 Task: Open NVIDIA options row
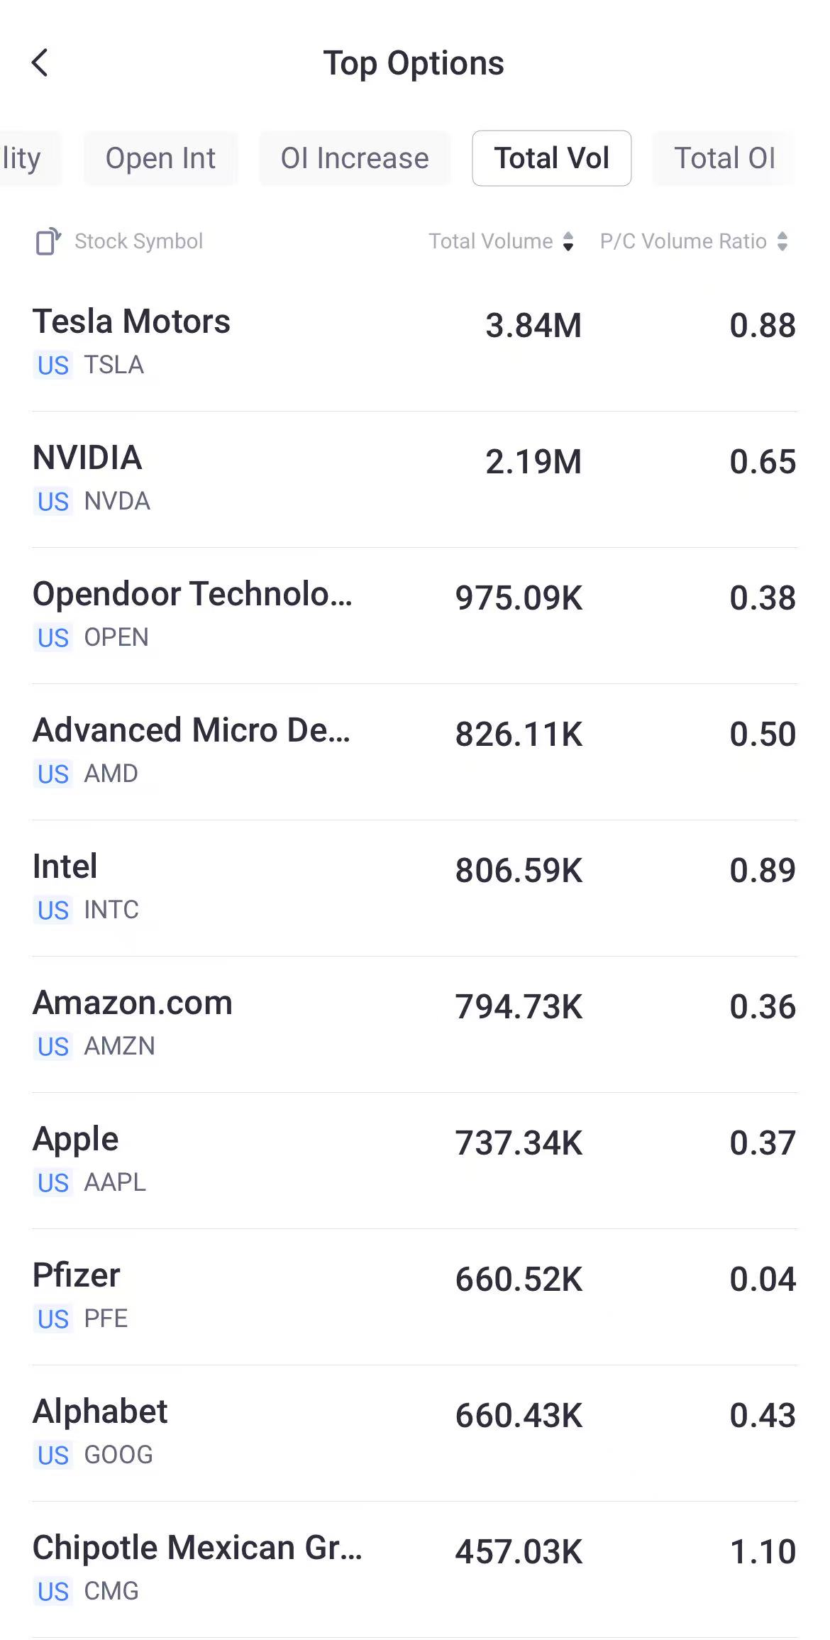414,478
